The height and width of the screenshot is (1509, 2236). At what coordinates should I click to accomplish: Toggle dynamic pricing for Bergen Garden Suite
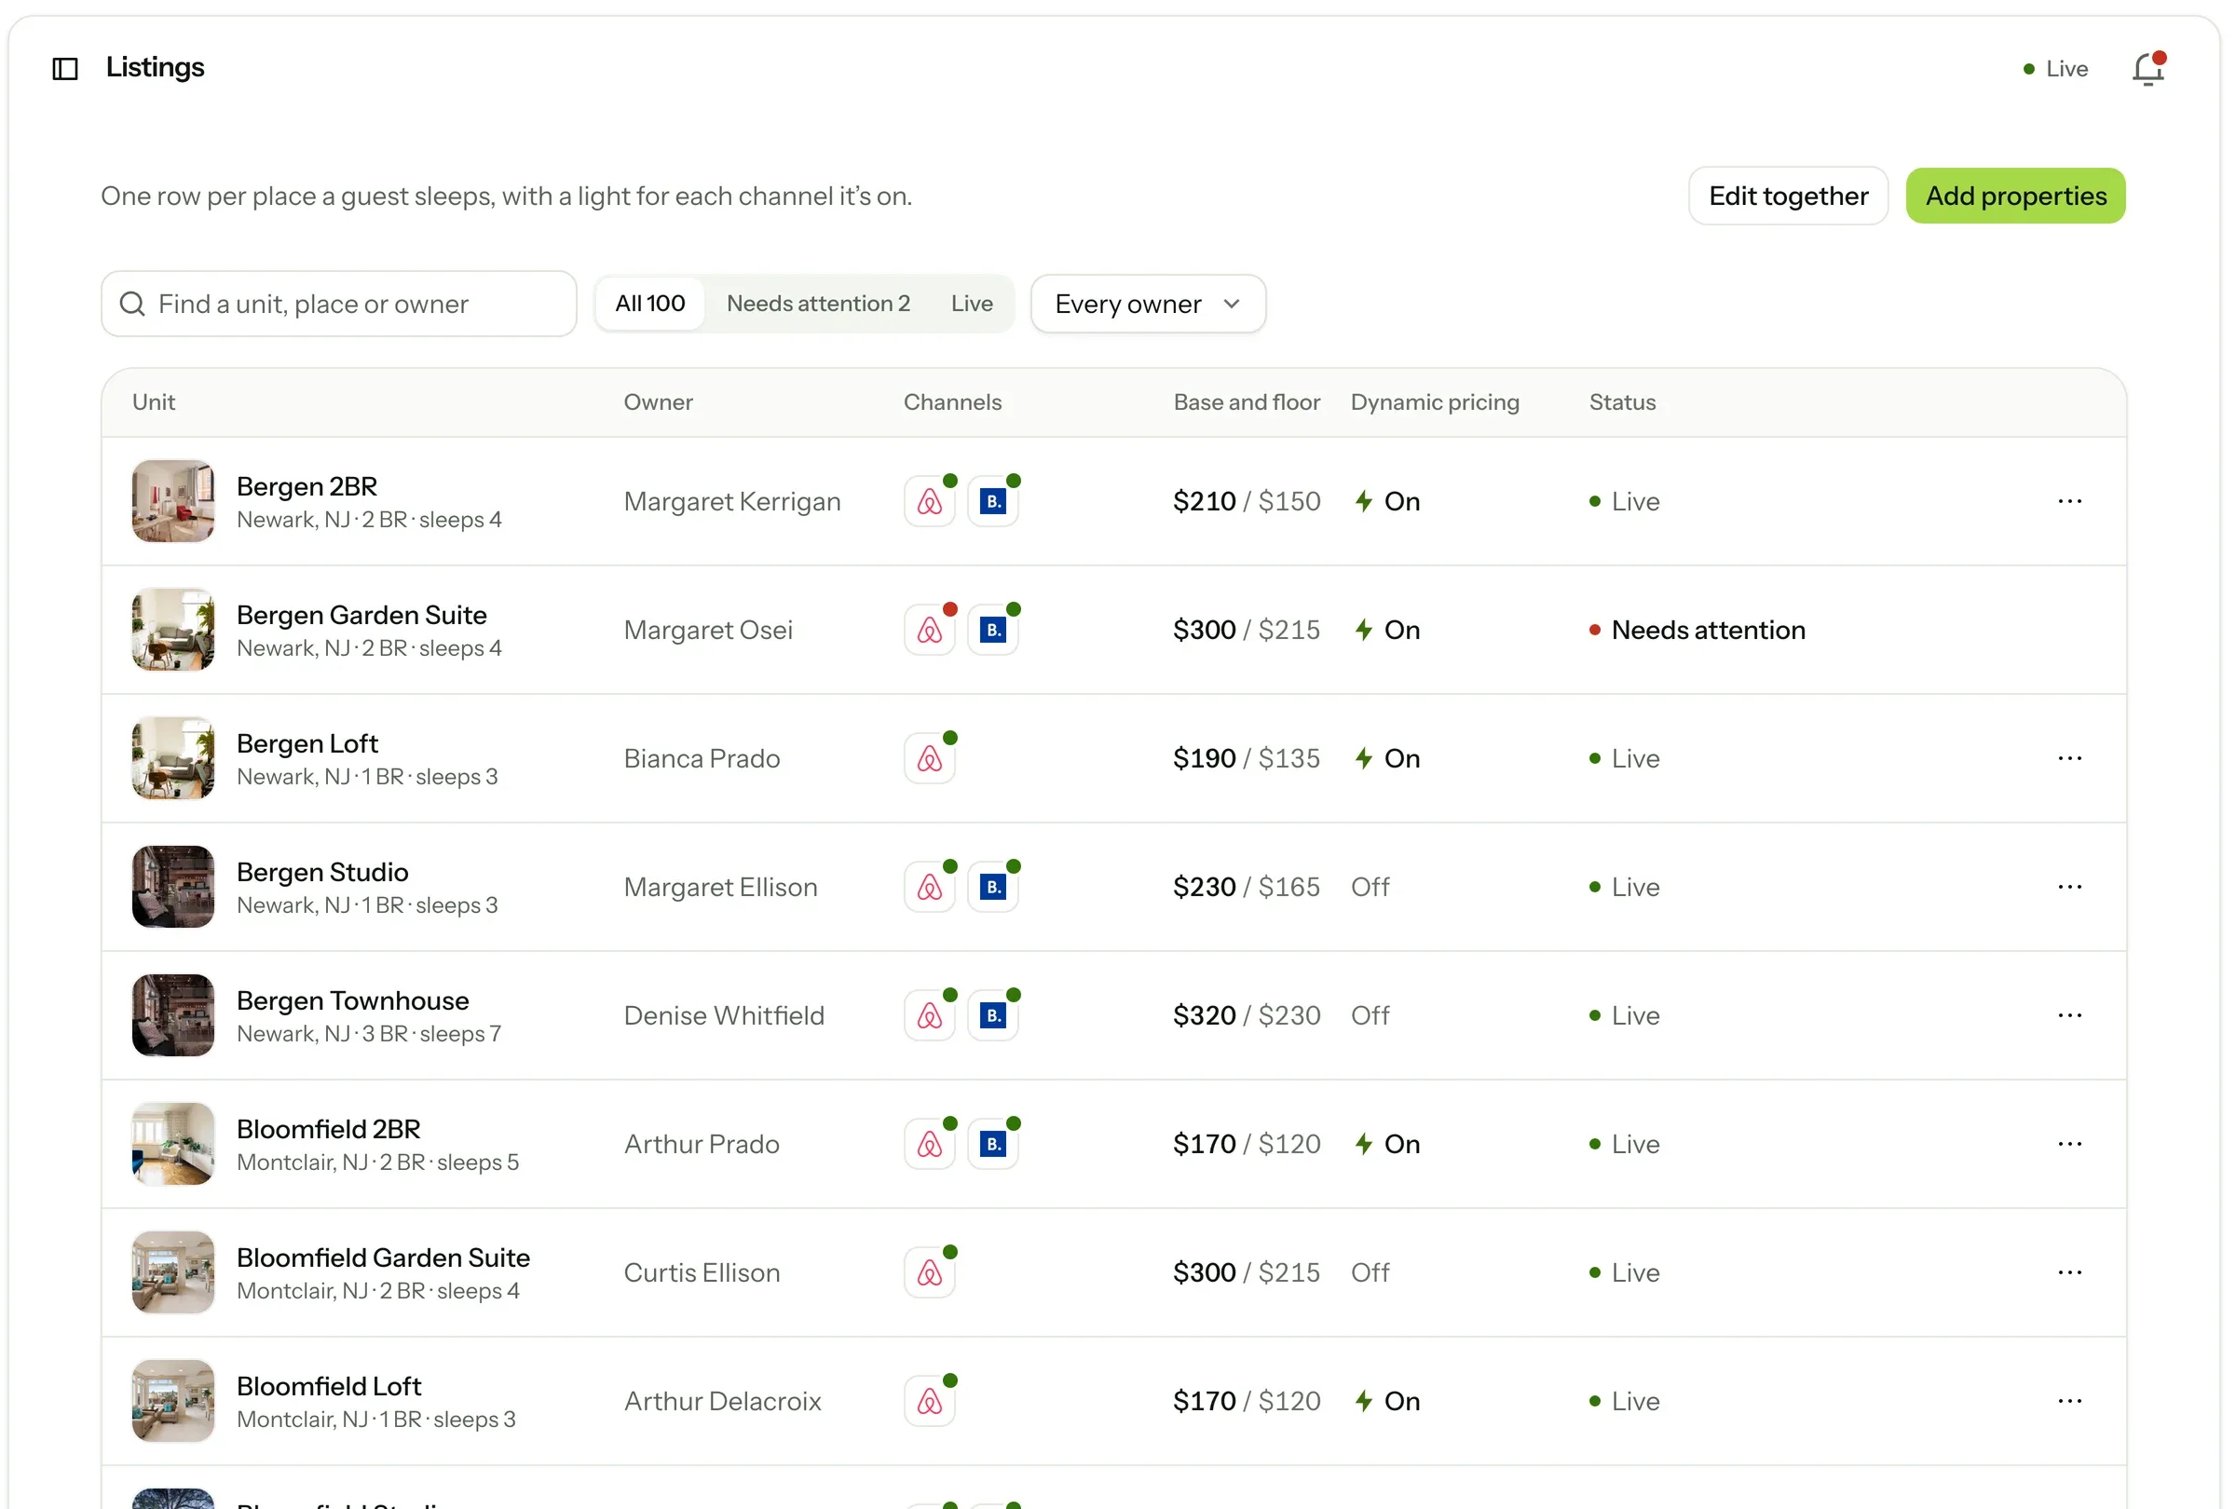[x=1386, y=630]
